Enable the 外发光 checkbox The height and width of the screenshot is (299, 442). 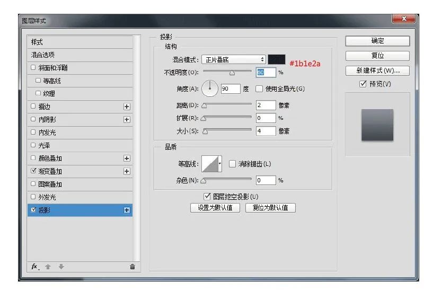pos(33,197)
